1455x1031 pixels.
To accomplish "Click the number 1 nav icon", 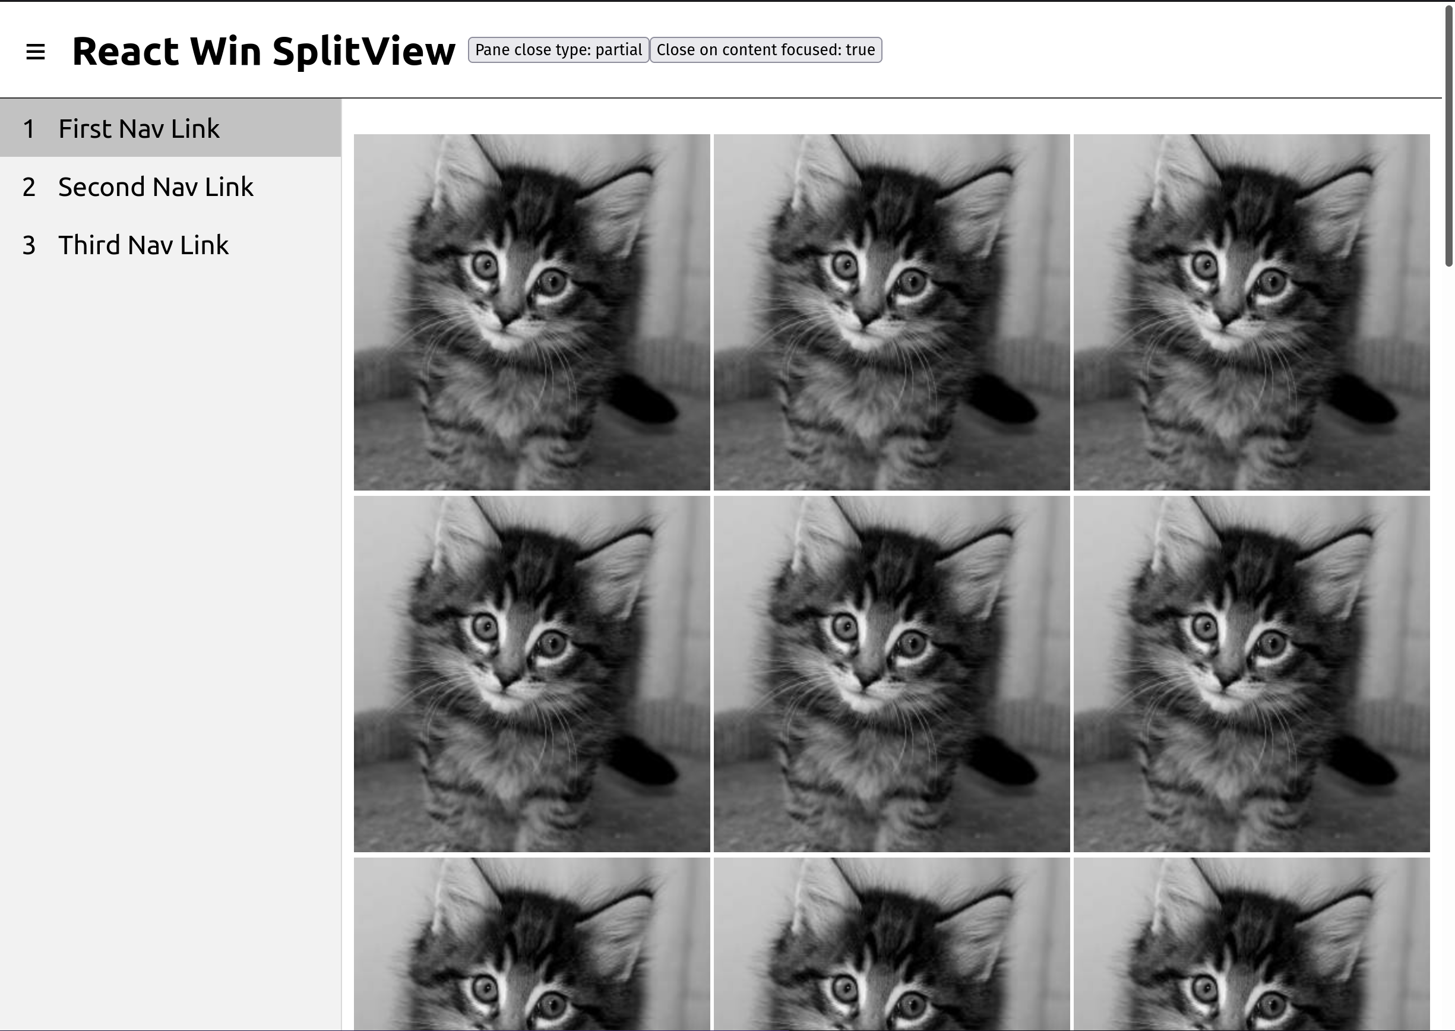I will (x=29, y=129).
